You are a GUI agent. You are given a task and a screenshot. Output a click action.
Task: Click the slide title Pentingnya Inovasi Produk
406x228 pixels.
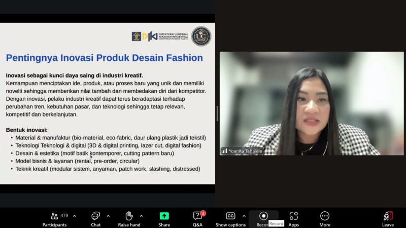104,58
